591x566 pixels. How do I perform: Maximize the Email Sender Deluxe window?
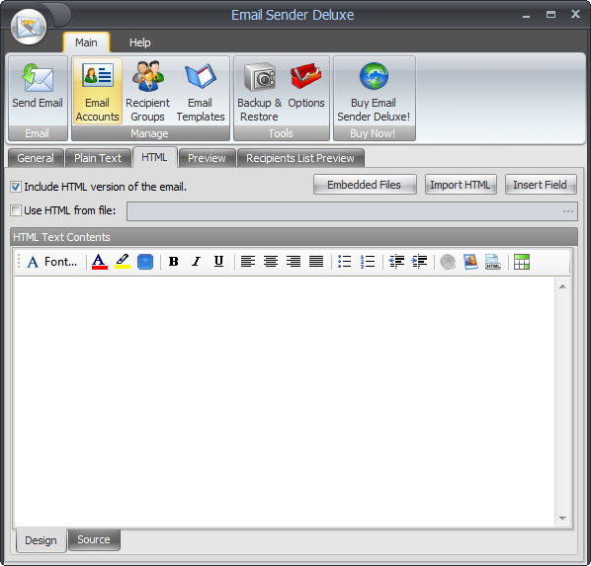[550, 15]
